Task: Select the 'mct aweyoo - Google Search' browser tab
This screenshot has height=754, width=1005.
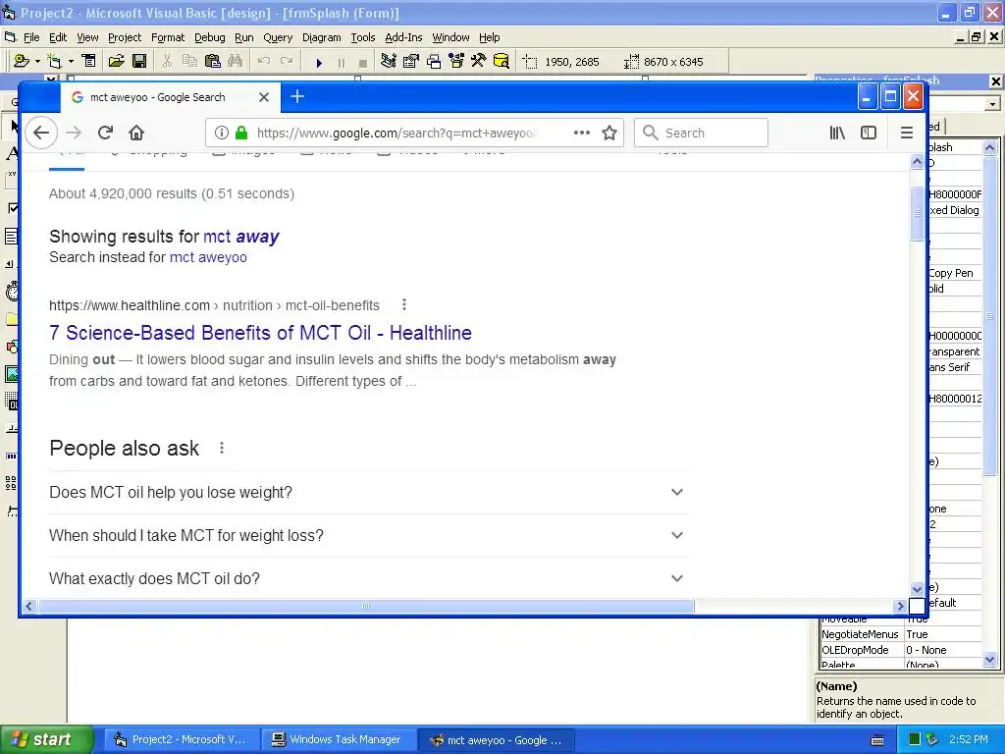Action: pos(158,97)
